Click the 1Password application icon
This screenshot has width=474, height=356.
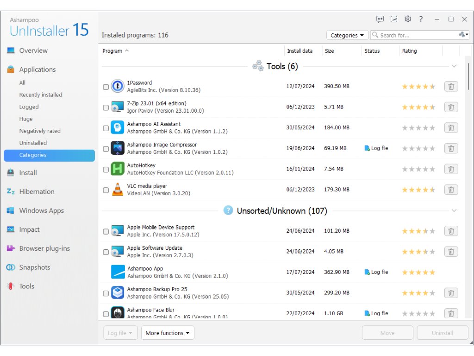click(x=117, y=86)
